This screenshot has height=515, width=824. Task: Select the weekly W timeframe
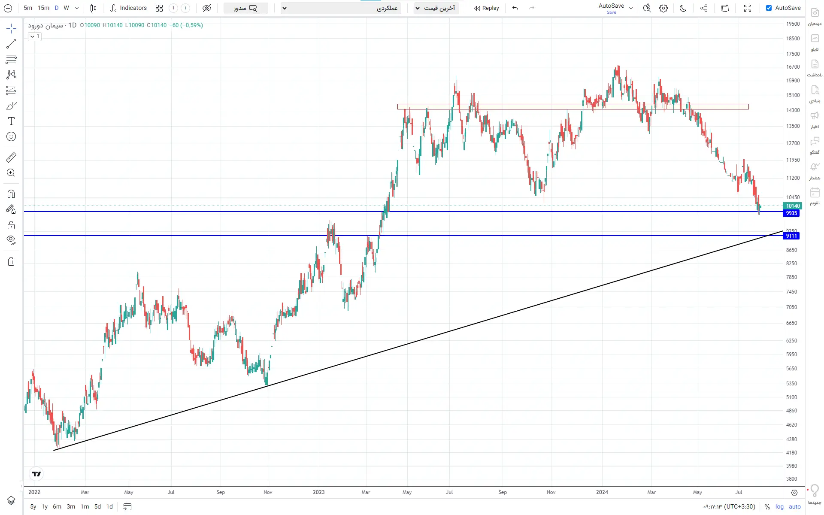pyautogui.click(x=67, y=8)
